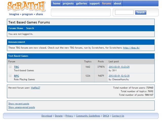Click the Topics column header

coord(88,62)
